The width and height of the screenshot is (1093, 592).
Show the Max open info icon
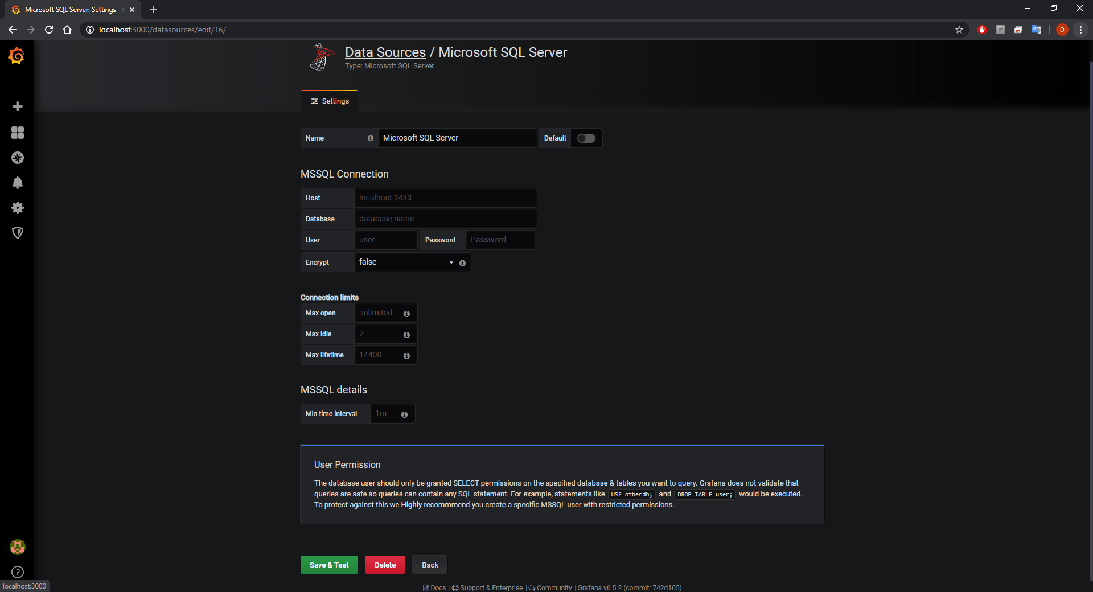tap(406, 314)
